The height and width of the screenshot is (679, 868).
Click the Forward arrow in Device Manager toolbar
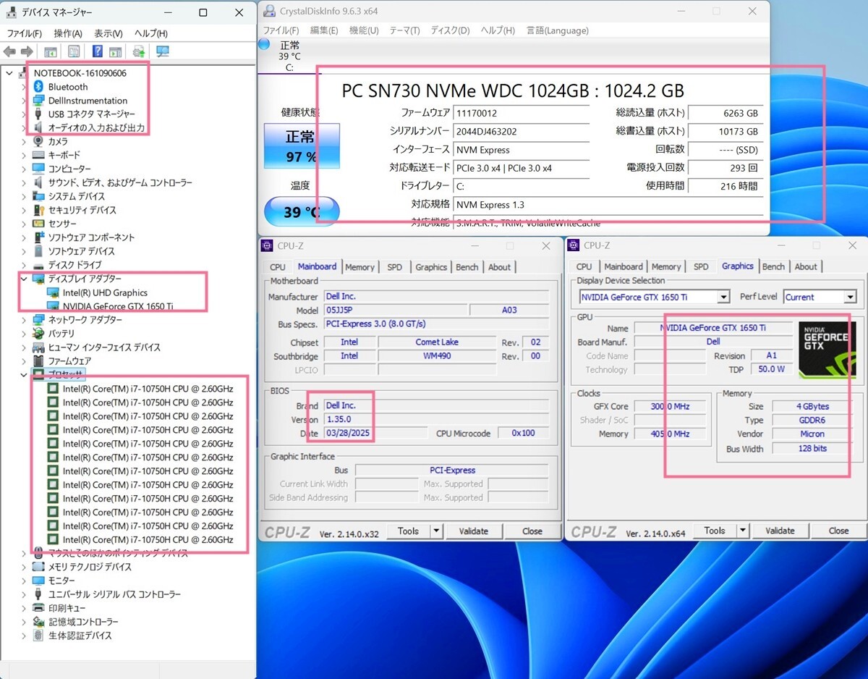click(x=27, y=51)
